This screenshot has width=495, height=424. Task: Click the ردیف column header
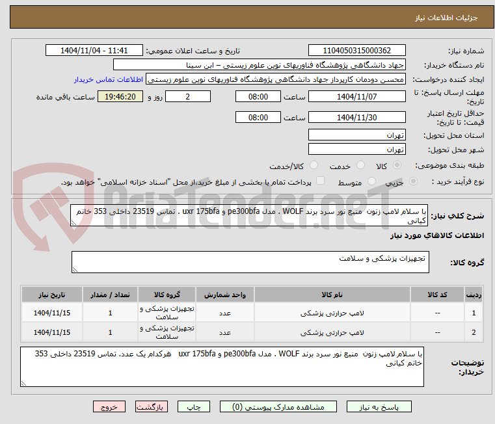[474, 295]
